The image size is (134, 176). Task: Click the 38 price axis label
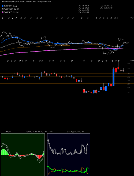(x=128, y=74)
